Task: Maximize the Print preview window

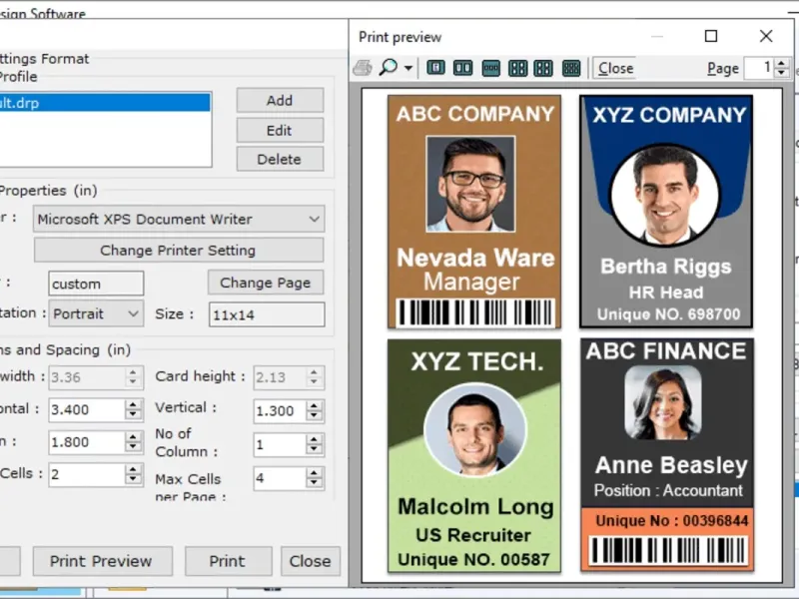Action: pyautogui.click(x=711, y=36)
